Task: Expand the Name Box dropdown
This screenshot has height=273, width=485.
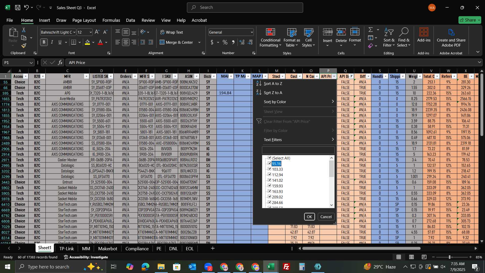Action: pos(31,62)
